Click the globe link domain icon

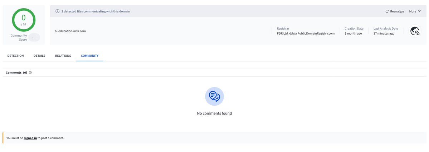click(x=415, y=31)
